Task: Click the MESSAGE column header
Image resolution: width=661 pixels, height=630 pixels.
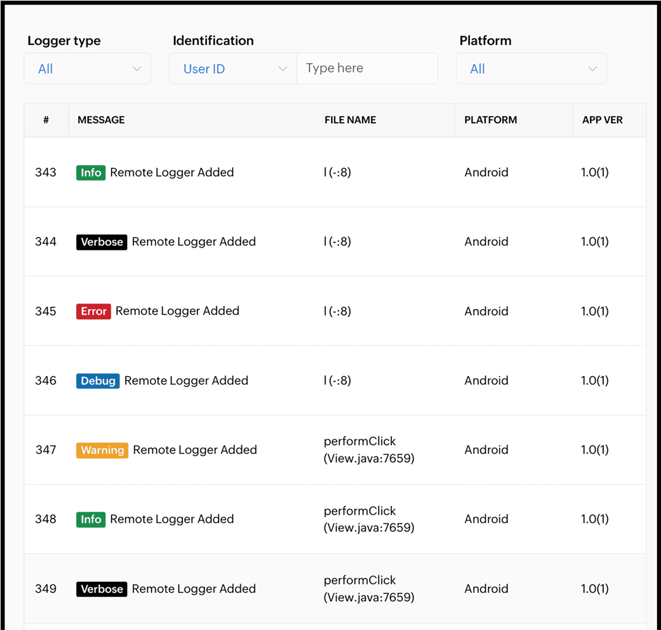Action: 101,120
